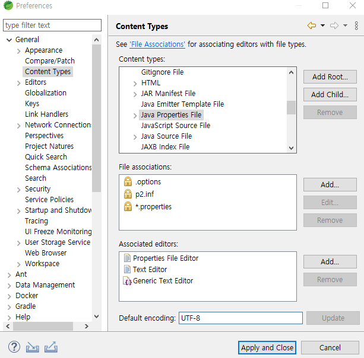This screenshot has height=358, width=364.
Task: Click the type filter text field
Action: [x=52, y=25]
